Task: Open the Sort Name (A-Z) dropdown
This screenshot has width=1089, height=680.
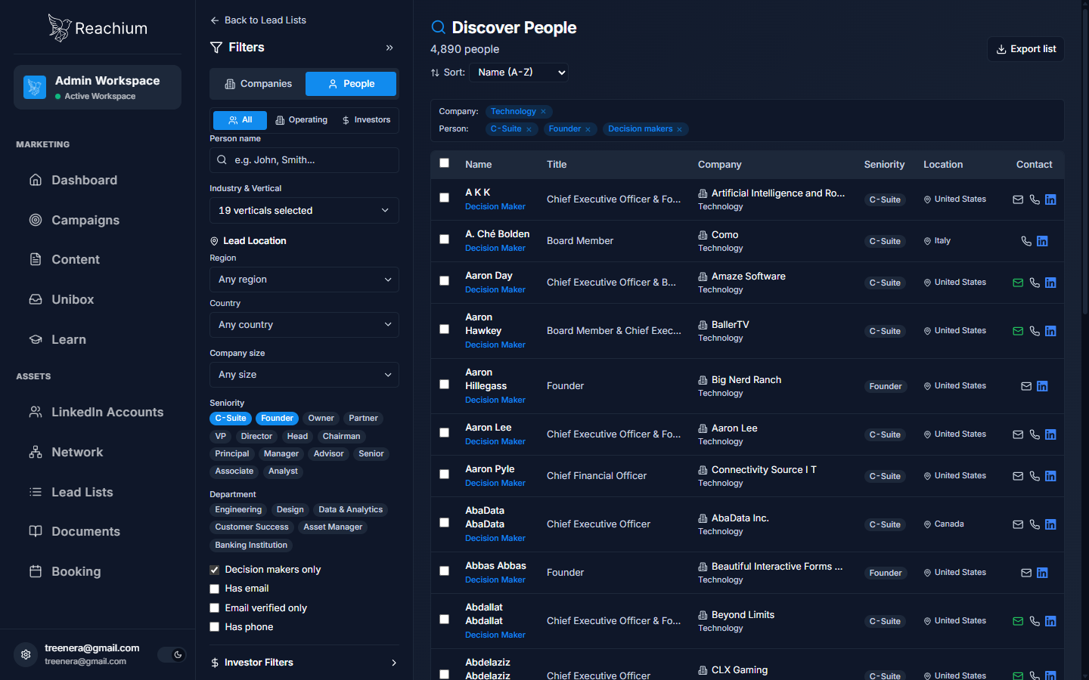Action: pyautogui.click(x=519, y=73)
